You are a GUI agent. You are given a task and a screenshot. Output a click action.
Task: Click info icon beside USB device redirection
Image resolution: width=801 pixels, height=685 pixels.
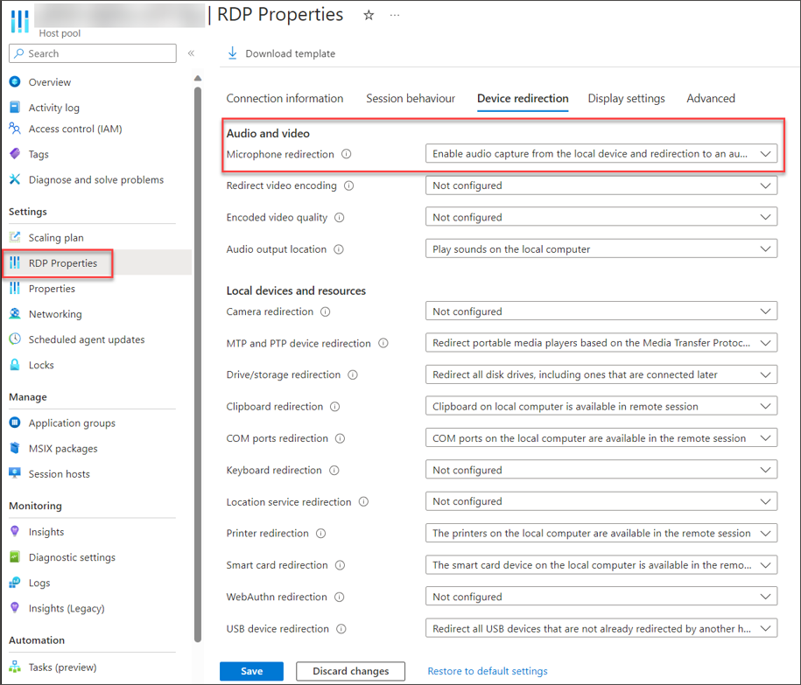[341, 629]
